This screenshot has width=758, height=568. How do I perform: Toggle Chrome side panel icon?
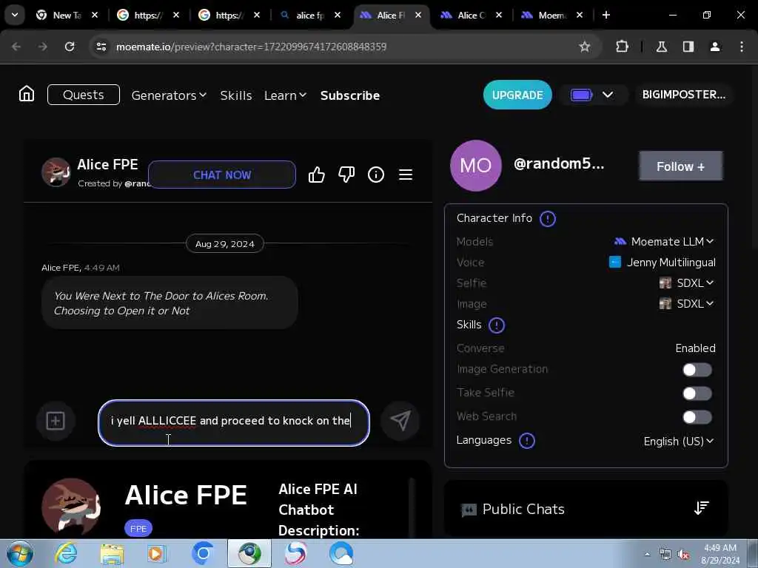coord(688,47)
